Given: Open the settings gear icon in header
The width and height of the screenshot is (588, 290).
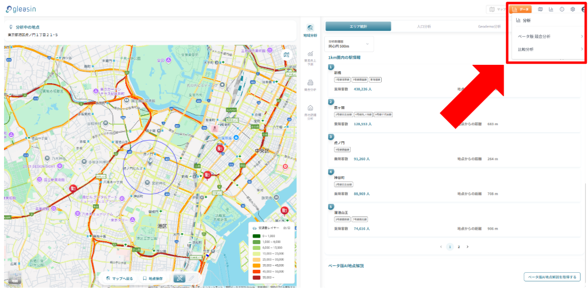Looking at the screenshot, I should tap(572, 9).
